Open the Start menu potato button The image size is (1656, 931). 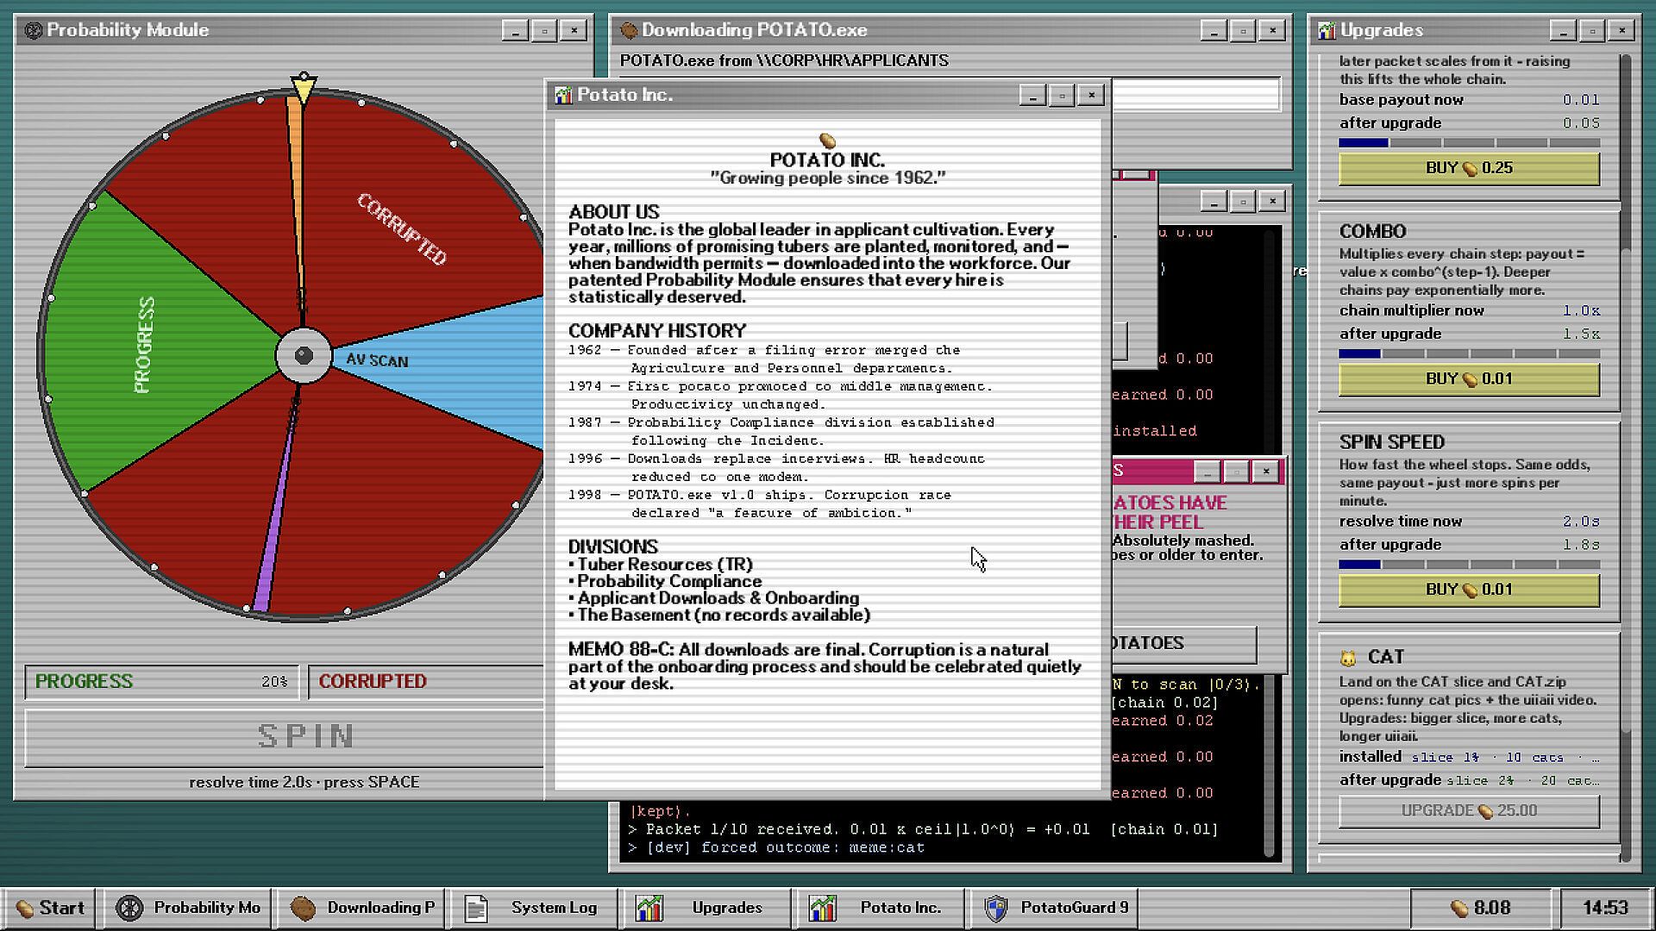[x=50, y=908]
